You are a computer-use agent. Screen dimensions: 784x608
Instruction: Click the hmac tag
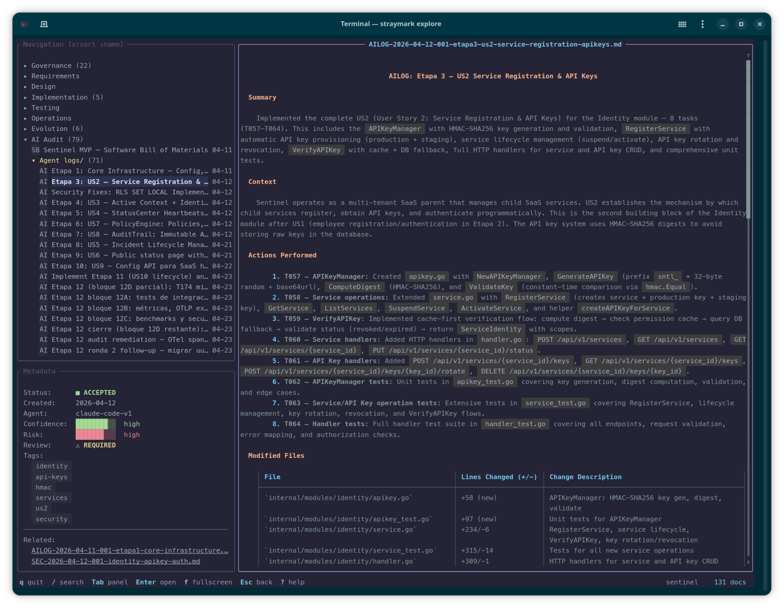coord(43,487)
